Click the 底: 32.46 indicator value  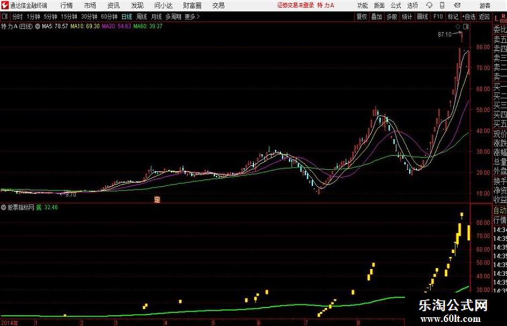47,207
